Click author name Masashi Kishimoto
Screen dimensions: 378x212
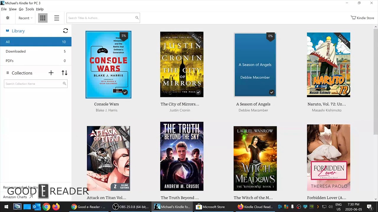[x=327, y=110]
